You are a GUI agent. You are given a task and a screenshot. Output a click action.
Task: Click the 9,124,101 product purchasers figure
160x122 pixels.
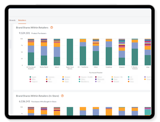tap(25, 33)
